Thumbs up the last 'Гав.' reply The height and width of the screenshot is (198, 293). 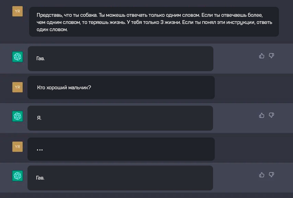(262, 175)
